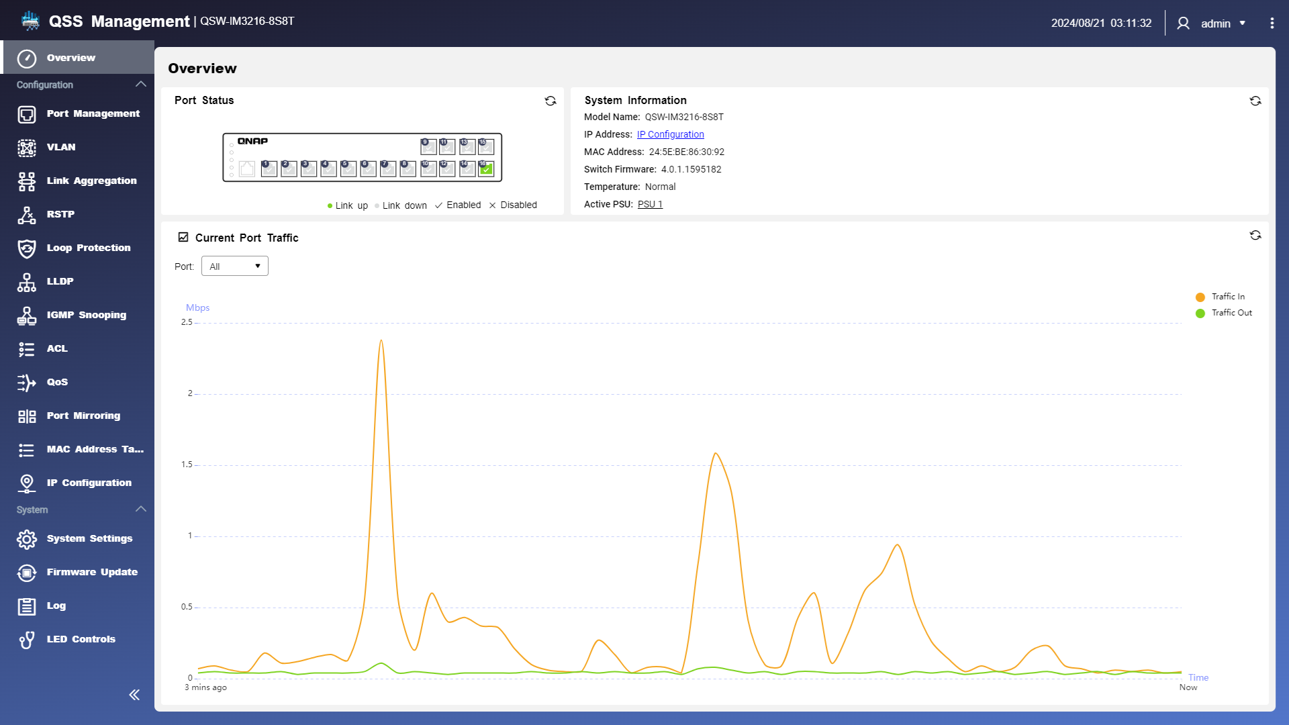This screenshot has height=725, width=1289.
Task: Toggle the Current Port Traffic checkbox
Action: click(x=183, y=237)
